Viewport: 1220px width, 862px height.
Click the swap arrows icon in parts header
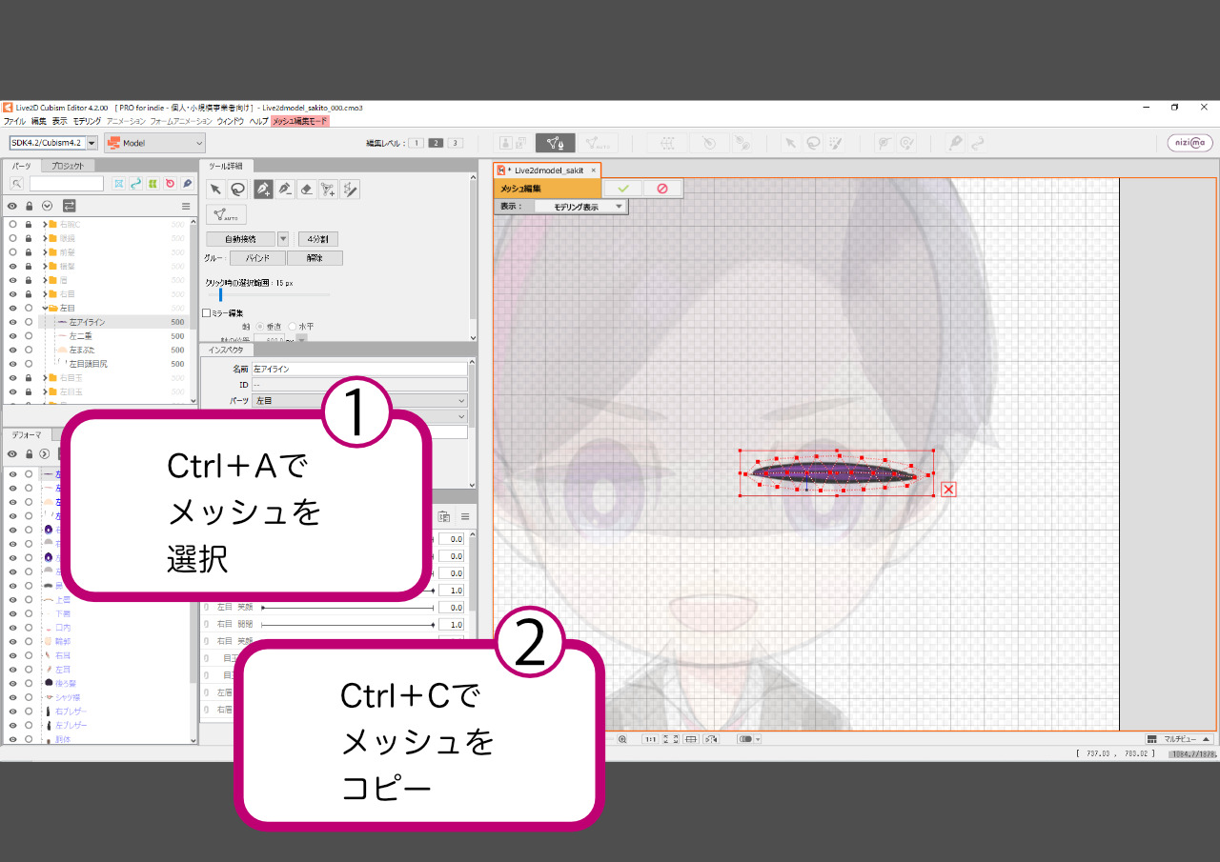69,205
